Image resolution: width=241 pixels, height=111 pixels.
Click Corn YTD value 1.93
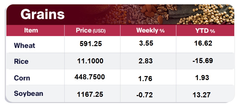point(203,78)
